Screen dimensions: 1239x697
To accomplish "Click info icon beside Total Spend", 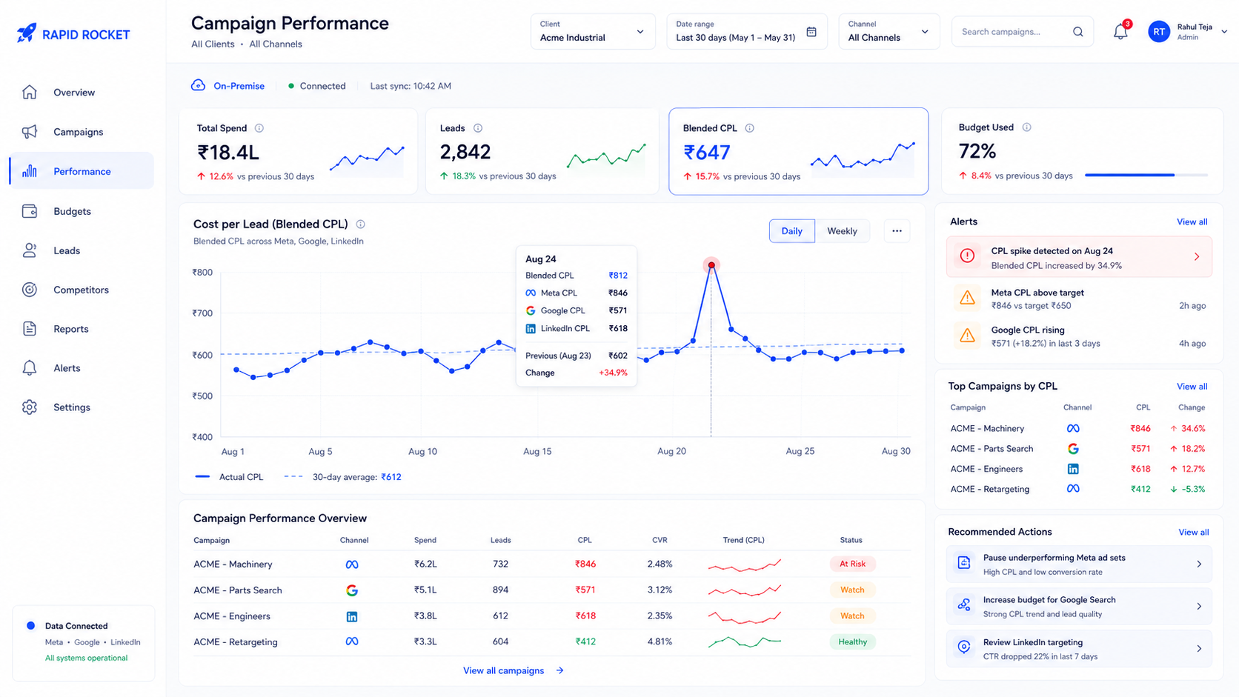I will 259,128.
